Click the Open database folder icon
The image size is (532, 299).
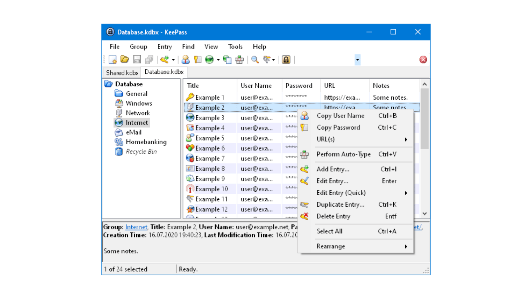tap(125, 59)
